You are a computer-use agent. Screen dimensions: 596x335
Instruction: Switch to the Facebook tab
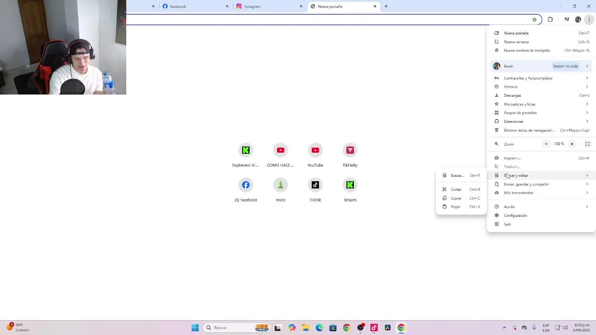[x=195, y=7]
